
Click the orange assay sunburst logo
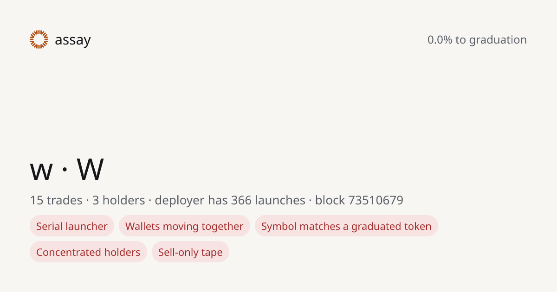tap(39, 39)
